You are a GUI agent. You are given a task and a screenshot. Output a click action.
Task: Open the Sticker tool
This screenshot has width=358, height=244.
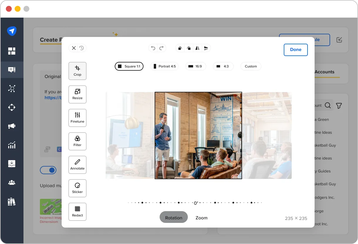click(x=77, y=188)
